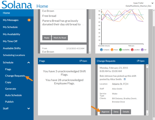Click the purple Ind legend icon
Screen dimensions: 155x120
(x=142, y=49)
